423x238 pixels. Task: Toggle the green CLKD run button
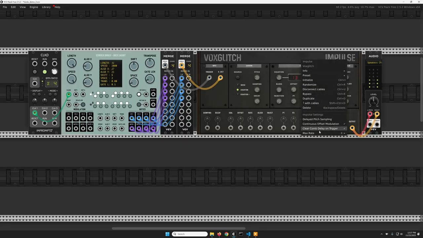coord(45,72)
